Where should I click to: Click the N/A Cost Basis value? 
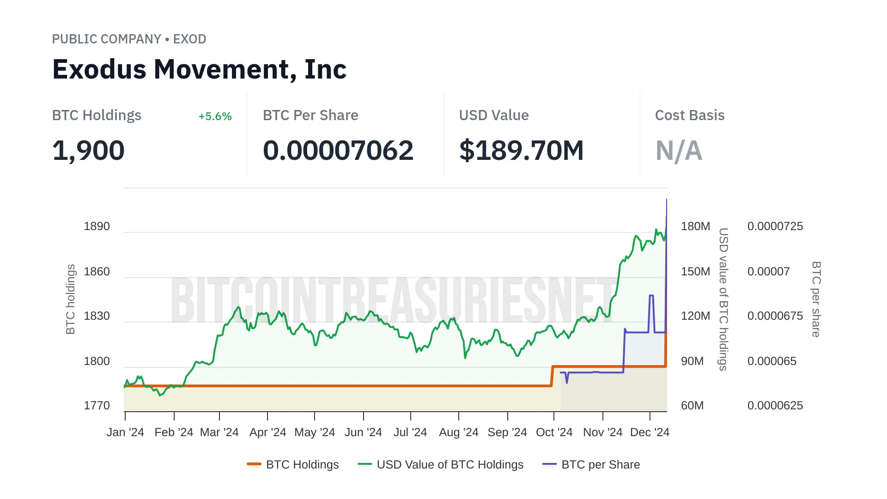[679, 151]
